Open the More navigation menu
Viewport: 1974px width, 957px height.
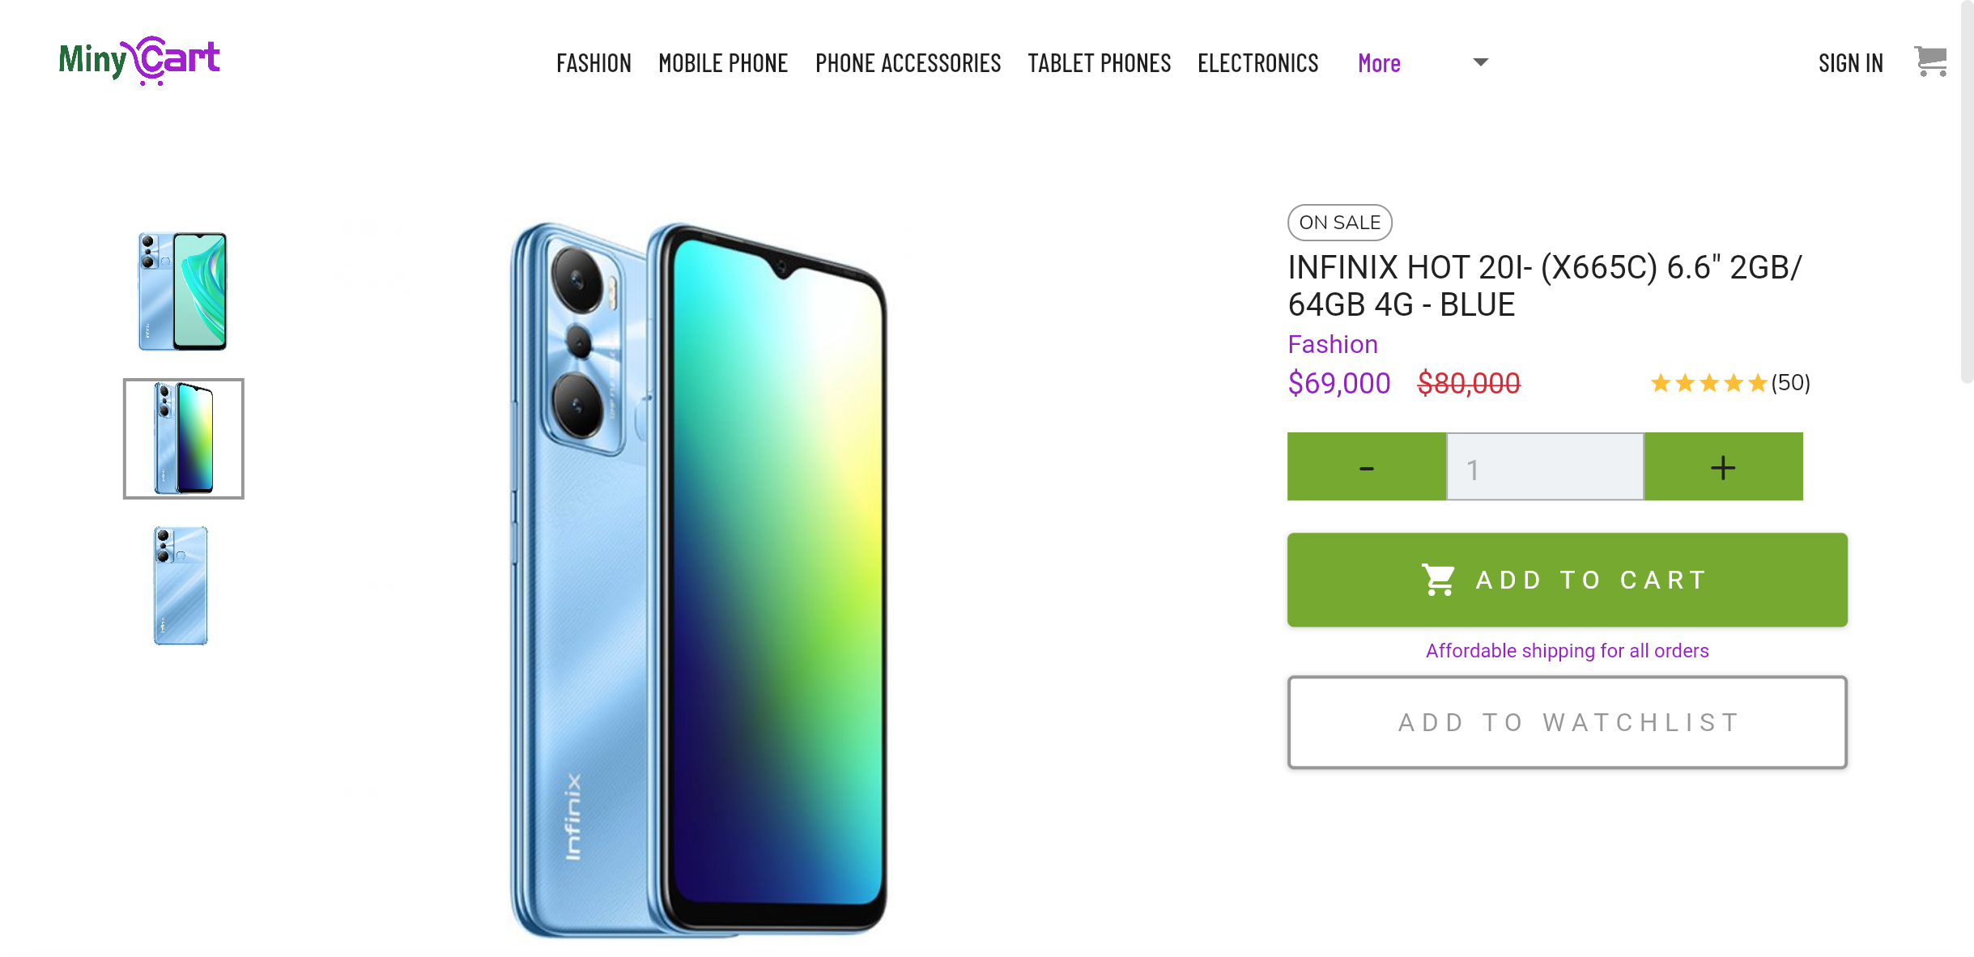point(1379,63)
